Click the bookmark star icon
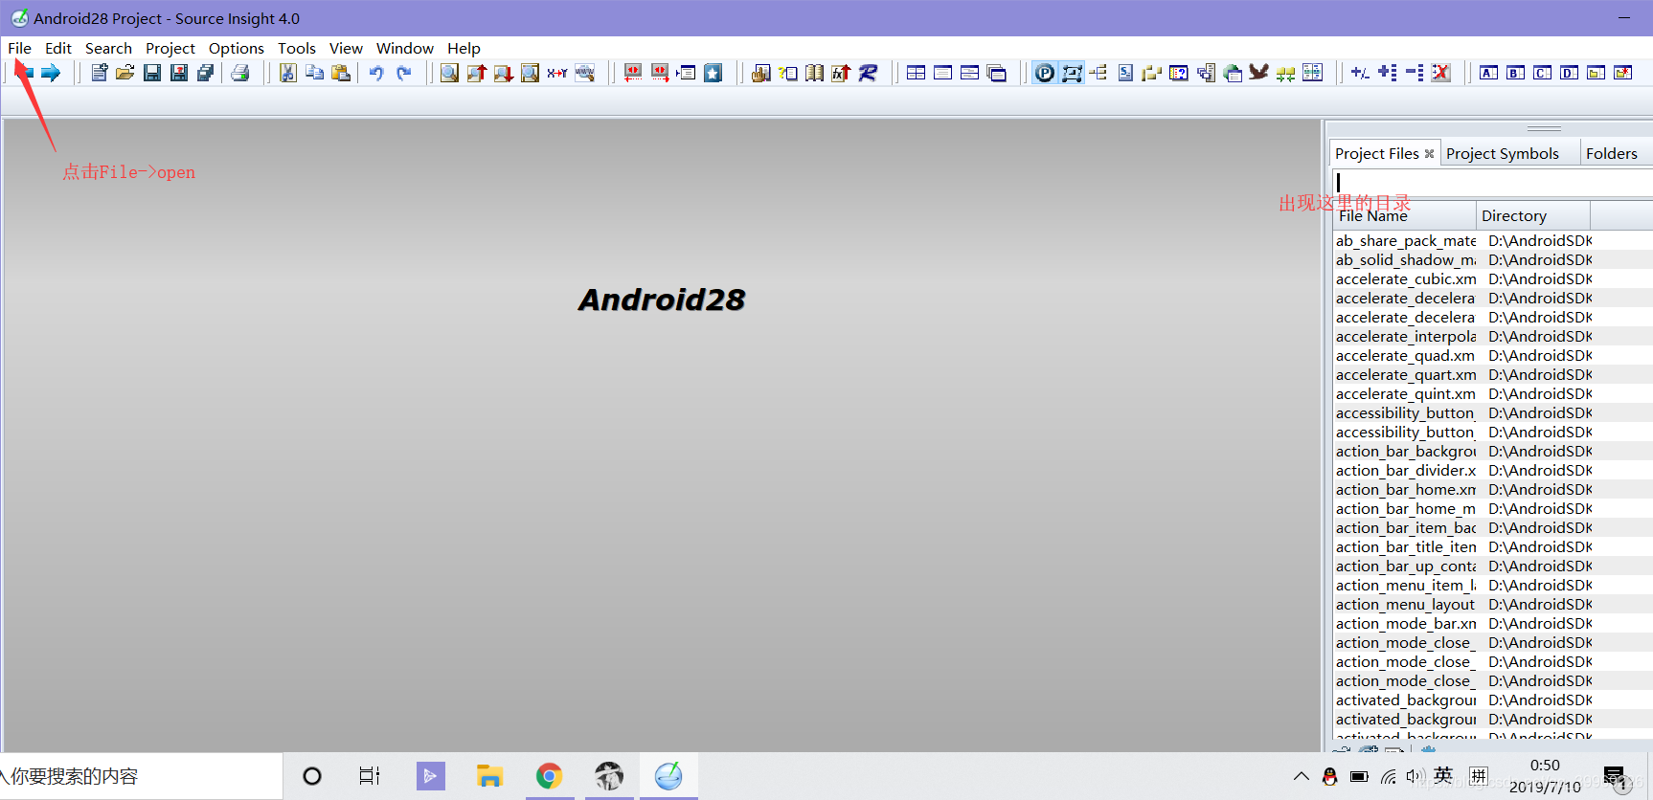1653x800 pixels. [x=713, y=73]
